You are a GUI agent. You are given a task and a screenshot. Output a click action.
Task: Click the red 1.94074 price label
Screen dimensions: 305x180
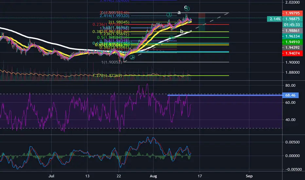click(292, 53)
